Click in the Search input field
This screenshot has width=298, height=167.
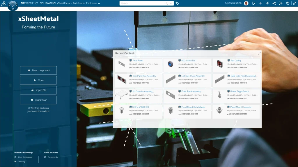(142, 3)
